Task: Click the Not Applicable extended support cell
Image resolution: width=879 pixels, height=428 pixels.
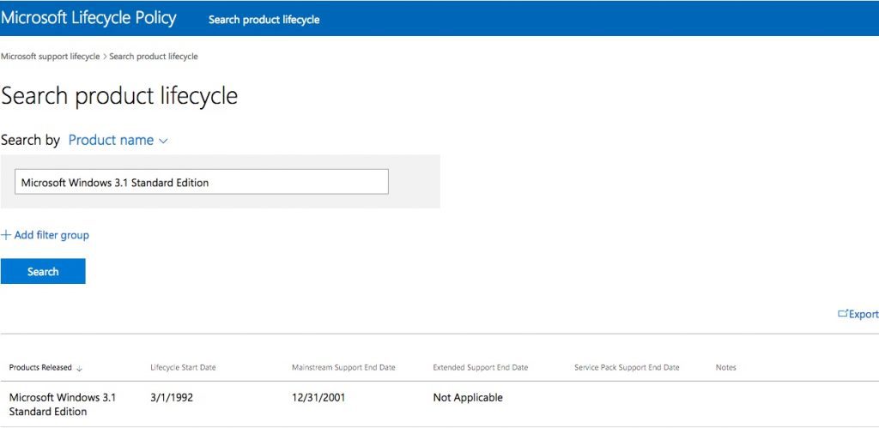Action: 468,398
